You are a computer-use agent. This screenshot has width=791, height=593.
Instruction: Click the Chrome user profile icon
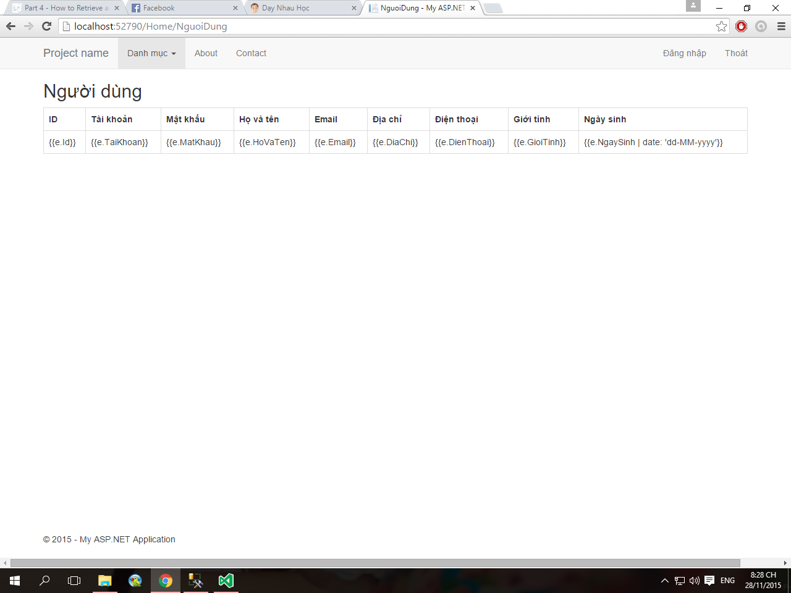click(693, 6)
